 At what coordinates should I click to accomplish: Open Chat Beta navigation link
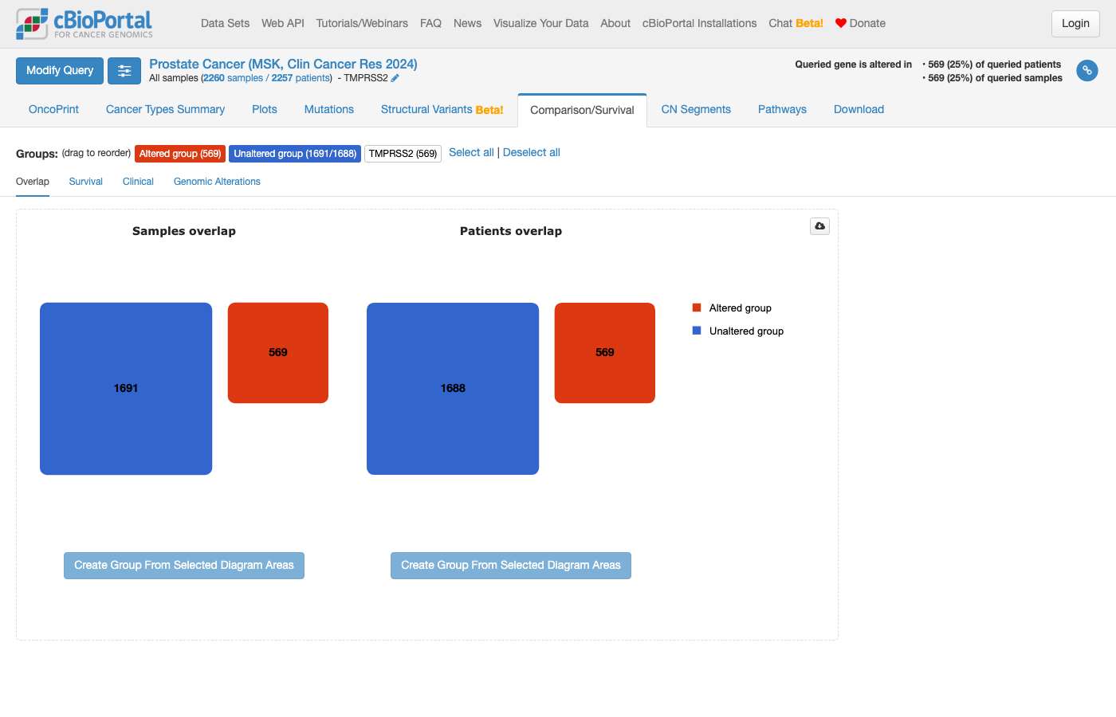point(796,23)
